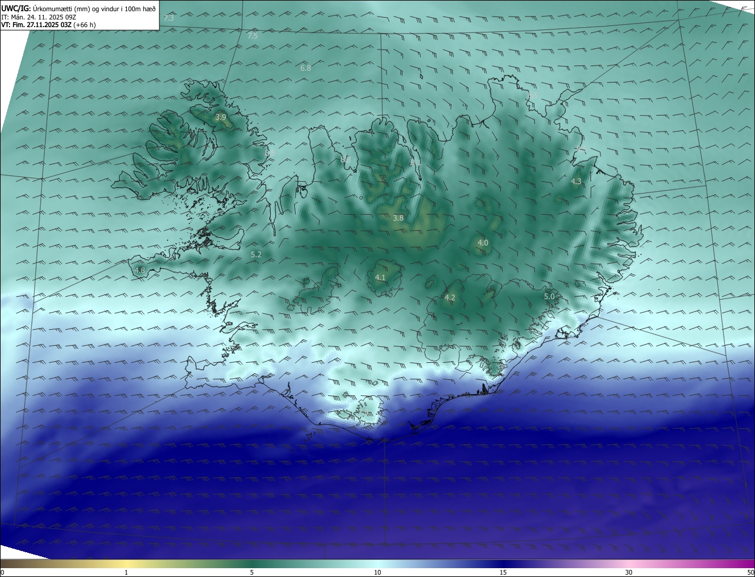
Task: Click the 5.0 value label on map
Action: (549, 296)
